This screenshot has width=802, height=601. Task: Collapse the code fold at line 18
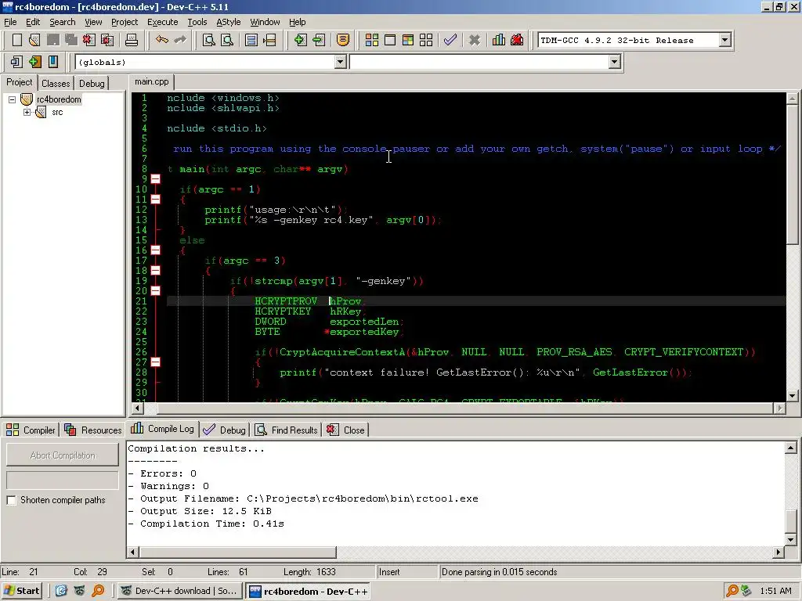156,270
